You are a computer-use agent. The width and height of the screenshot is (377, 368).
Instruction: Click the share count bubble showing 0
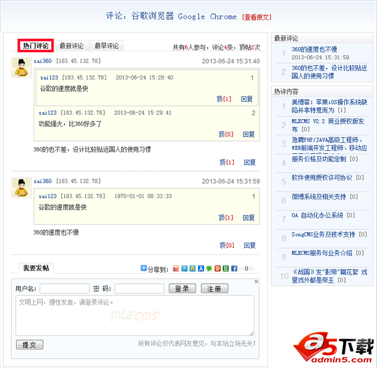[x=246, y=269]
